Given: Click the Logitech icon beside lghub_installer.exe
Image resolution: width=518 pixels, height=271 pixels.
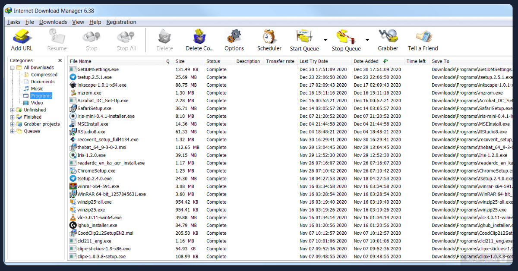Looking at the screenshot, I should [x=73, y=225].
